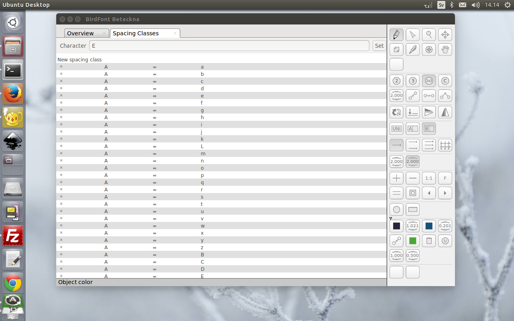Remove the A = a spacing row
This screenshot has height=321, width=514.
[x=61, y=67]
